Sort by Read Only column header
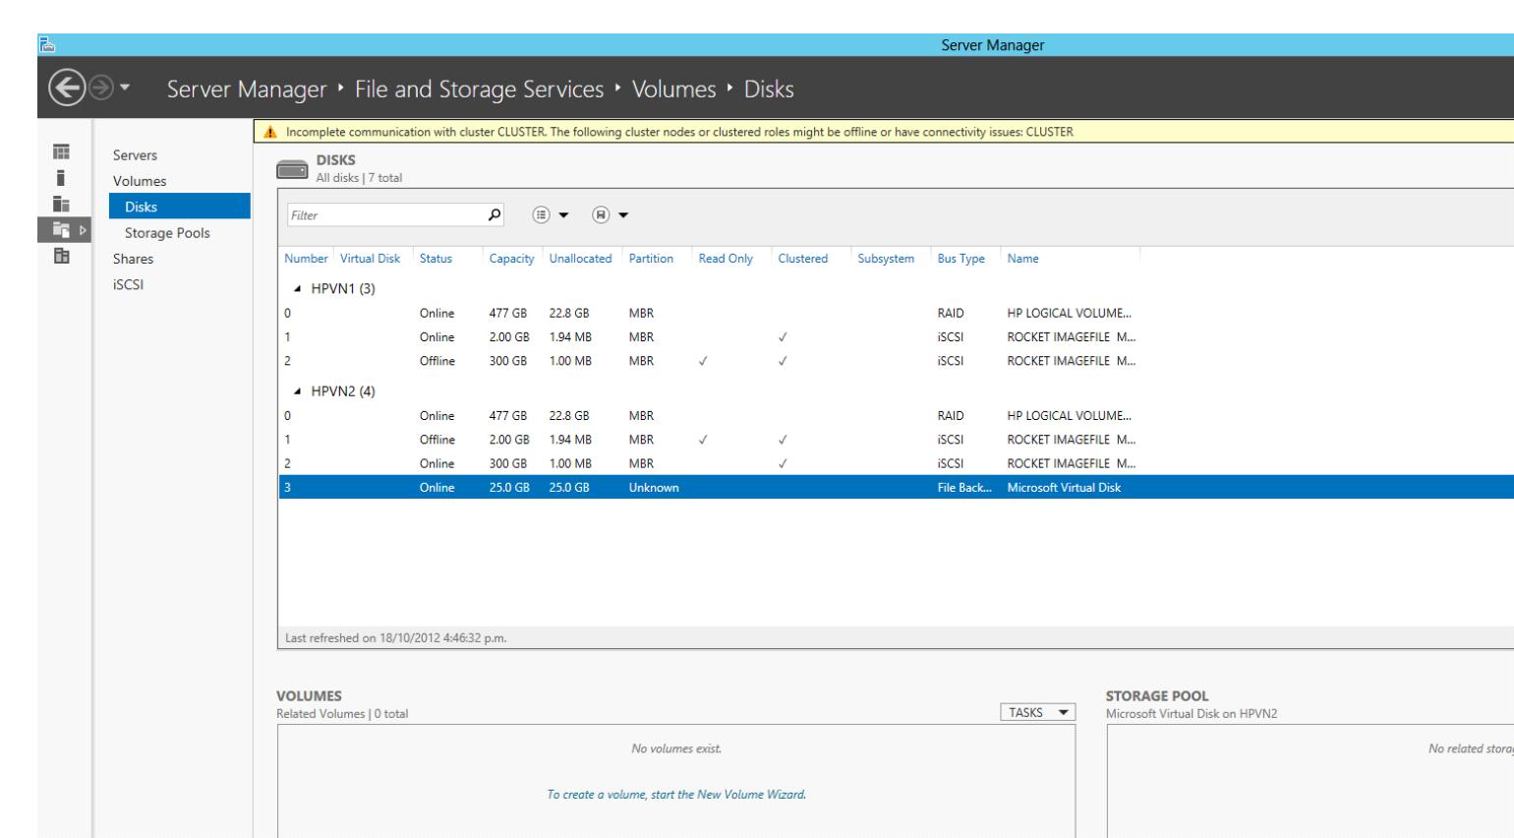1514x838 pixels. point(726,259)
